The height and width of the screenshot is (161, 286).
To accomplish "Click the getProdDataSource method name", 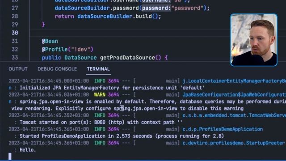I will coord(127,58).
